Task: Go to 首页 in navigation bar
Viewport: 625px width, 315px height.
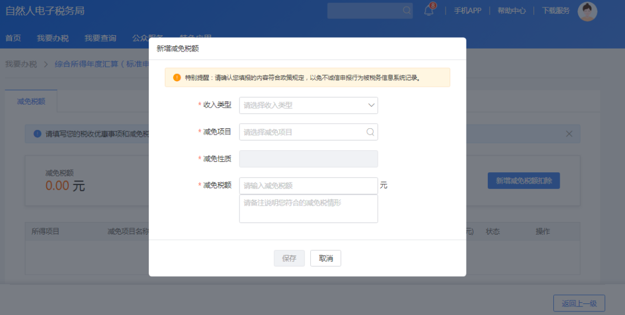Action: (x=13, y=38)
